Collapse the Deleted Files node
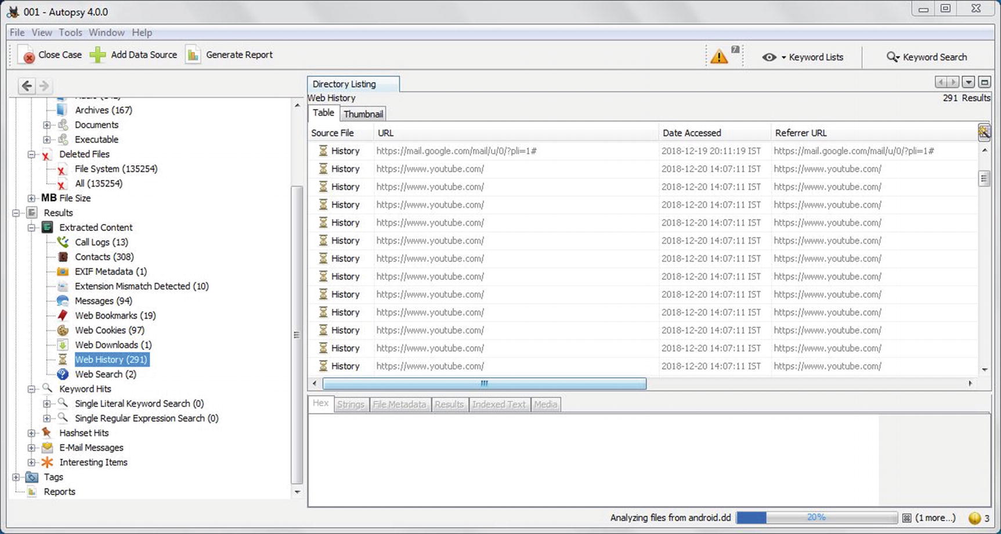This screenshot has height=534, width=1001. [x=31, y=154]
